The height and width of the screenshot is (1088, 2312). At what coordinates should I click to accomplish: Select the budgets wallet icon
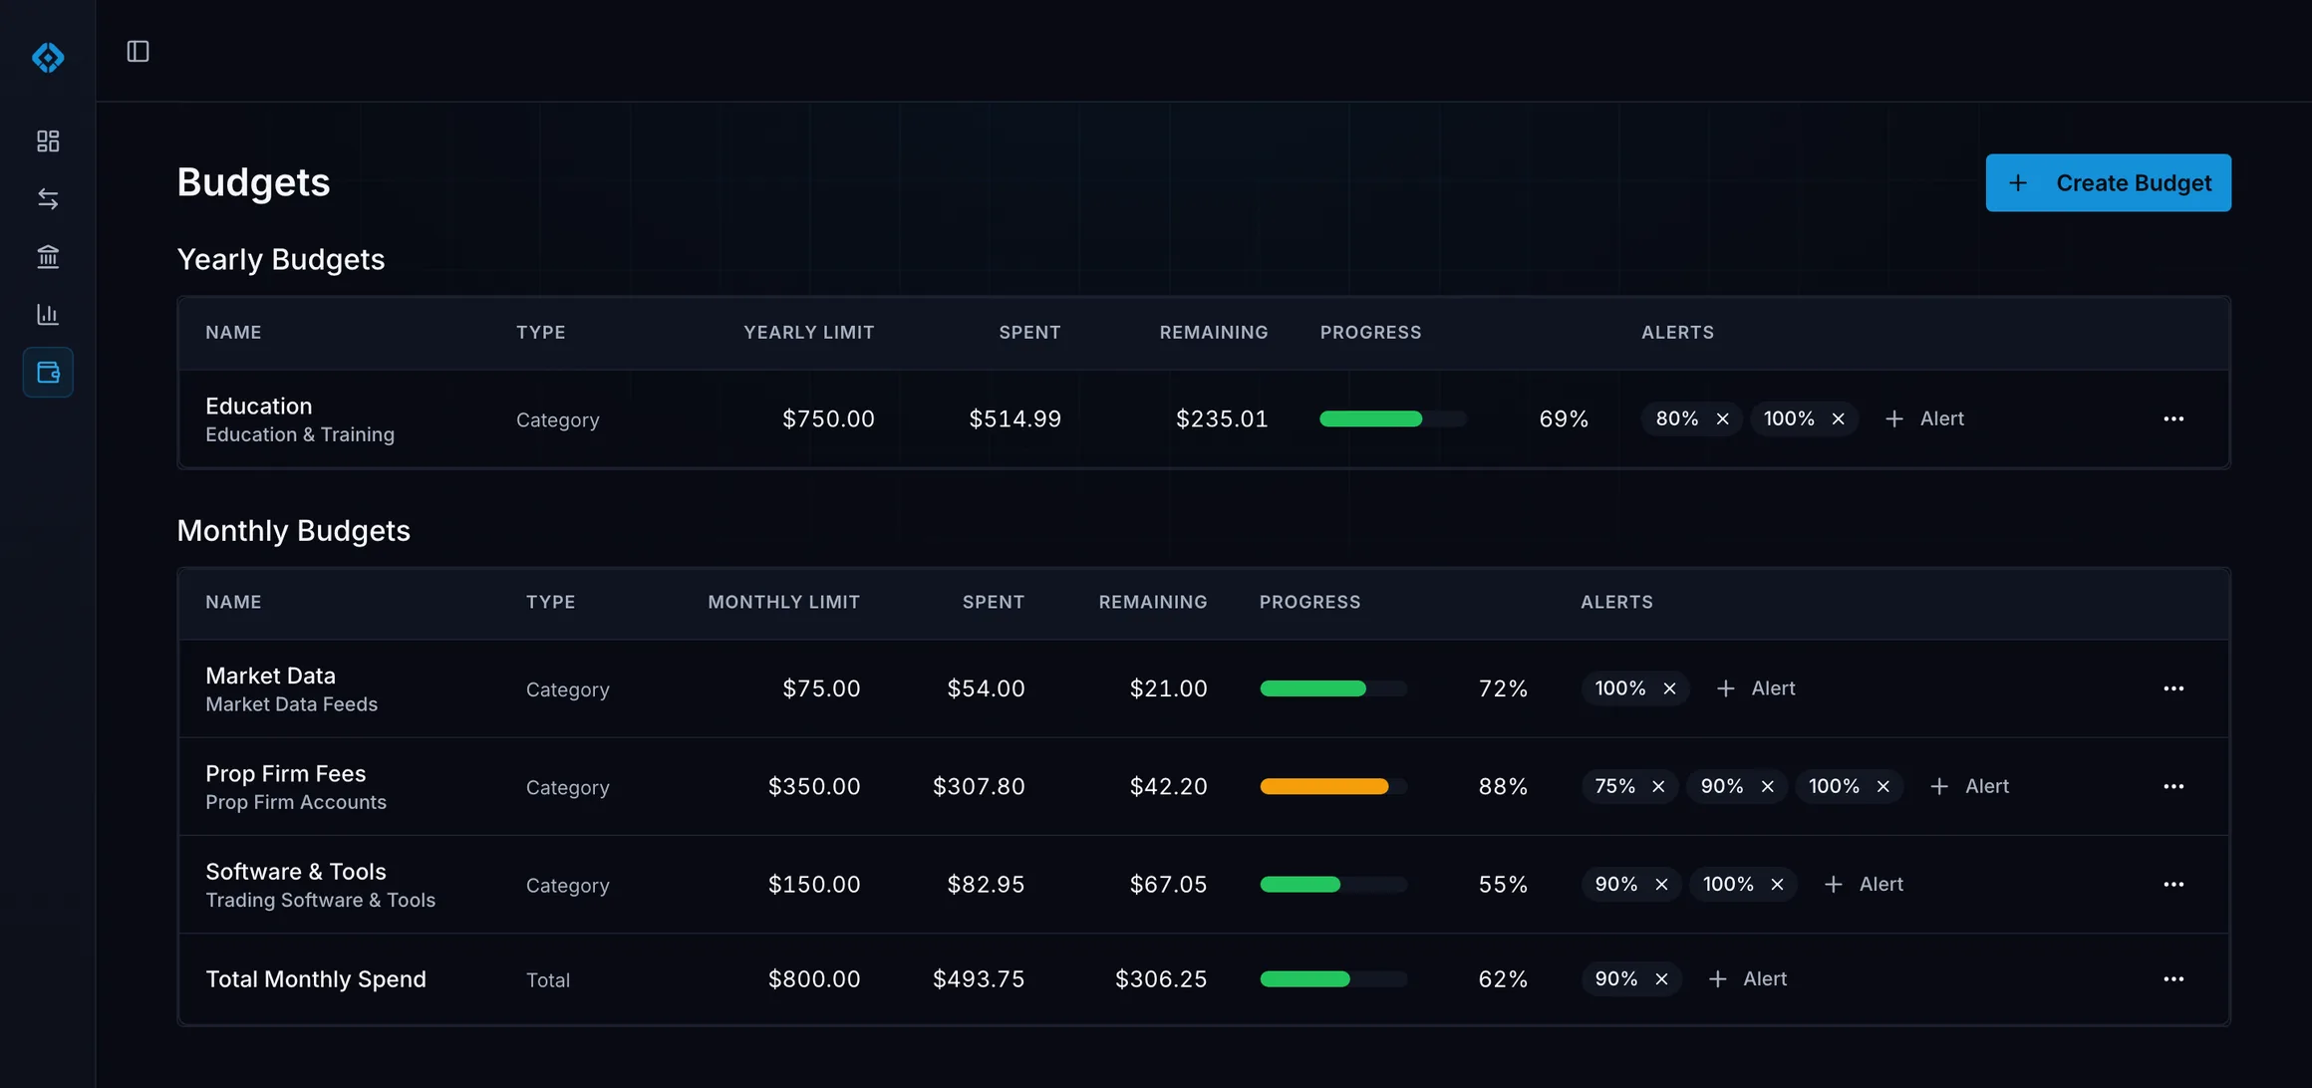tap(48, 372)
